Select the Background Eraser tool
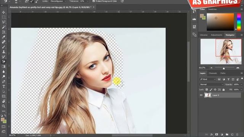244x137 pixels. [x=3, y=62]
